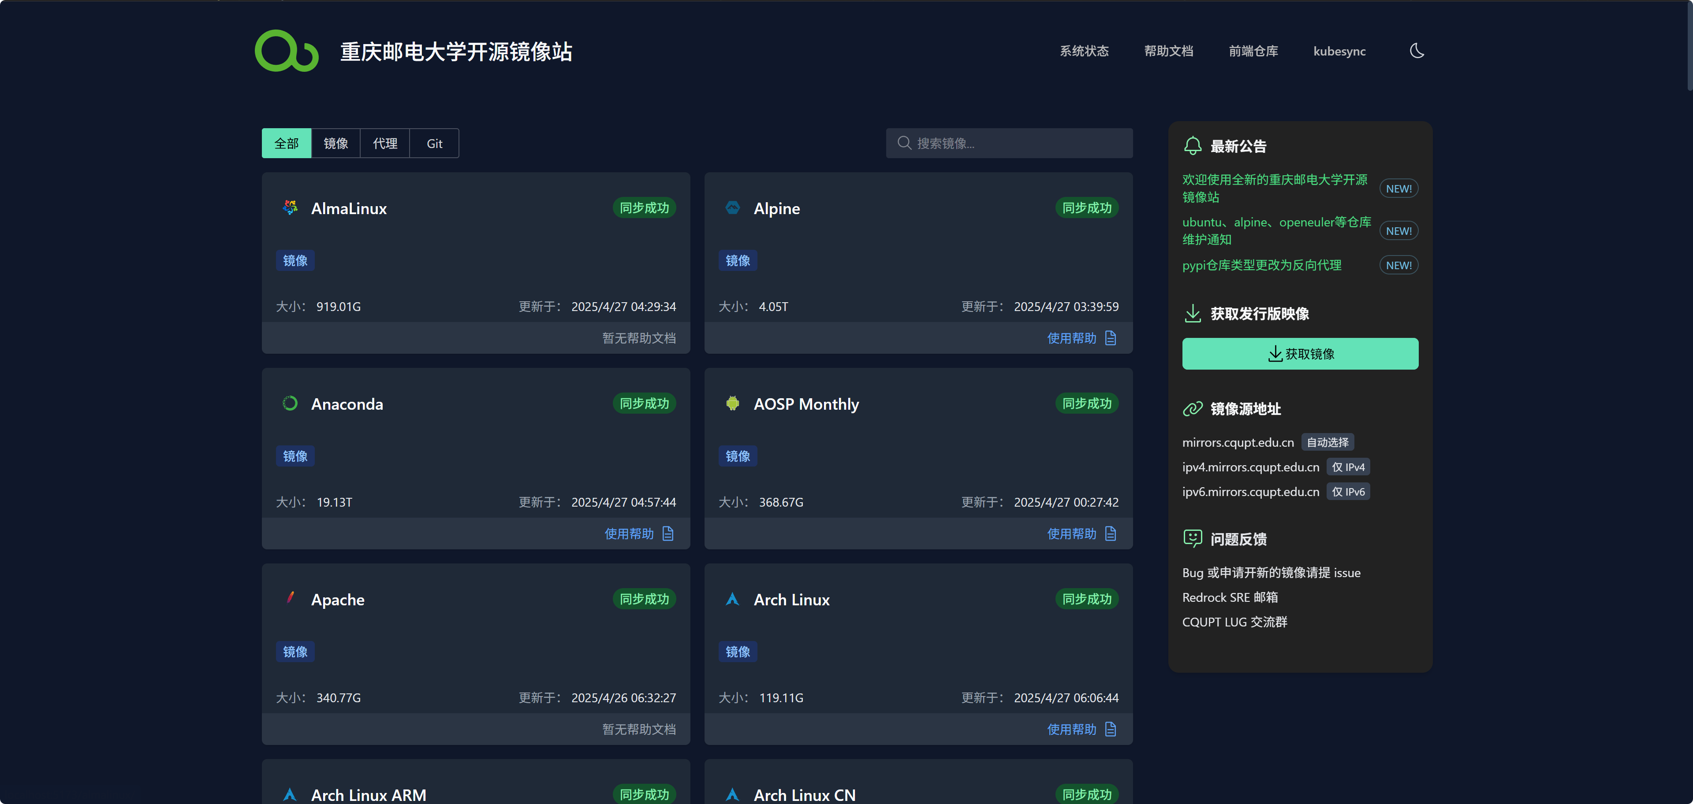Open Anaconda 使用帮助 link
The width and height of the screenshot is (1693, 804).
pyautogui.click(x=629, y=534)
